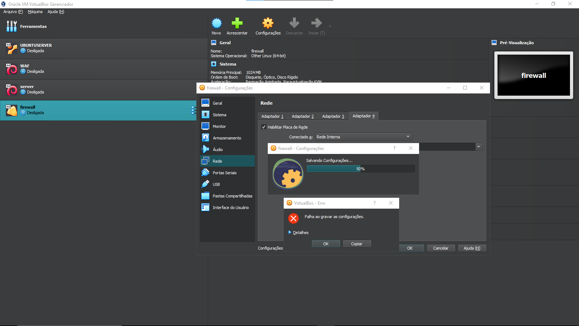Open the Arquivo menu
The image size is (579, 326).
13,12
